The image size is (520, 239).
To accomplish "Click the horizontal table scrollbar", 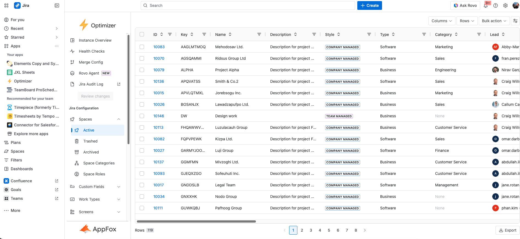I will (196, 221).
